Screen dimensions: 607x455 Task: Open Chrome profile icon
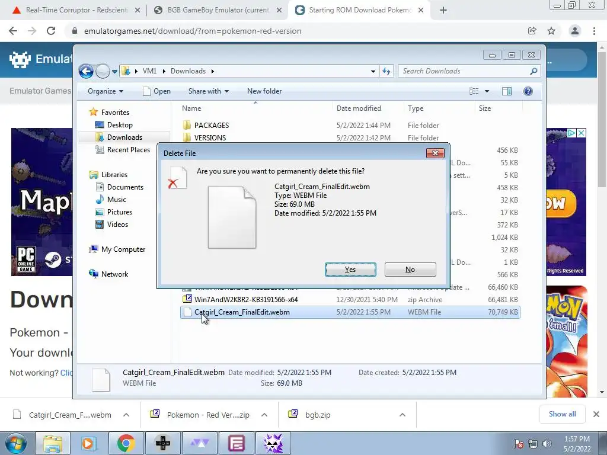[575, 31]
